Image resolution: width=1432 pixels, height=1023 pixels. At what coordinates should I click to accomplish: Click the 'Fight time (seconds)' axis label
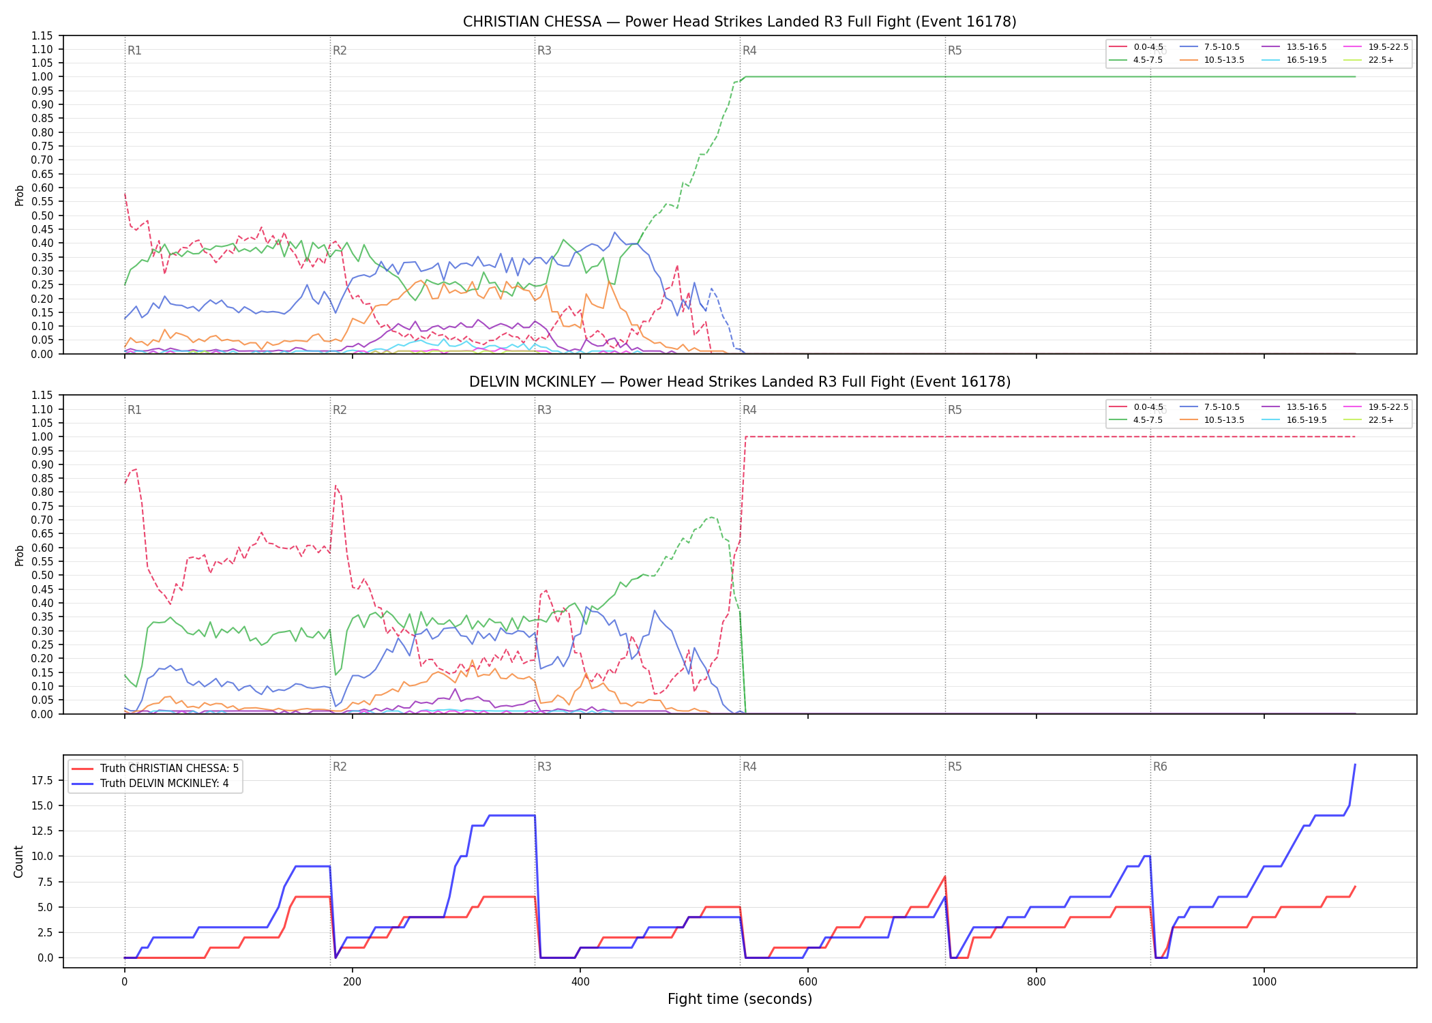[740, 999]
